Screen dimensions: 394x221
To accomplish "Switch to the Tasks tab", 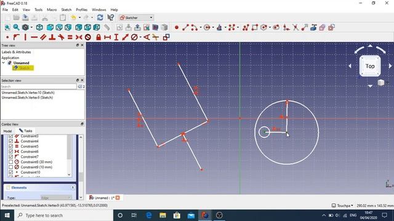I will (26, 131).
